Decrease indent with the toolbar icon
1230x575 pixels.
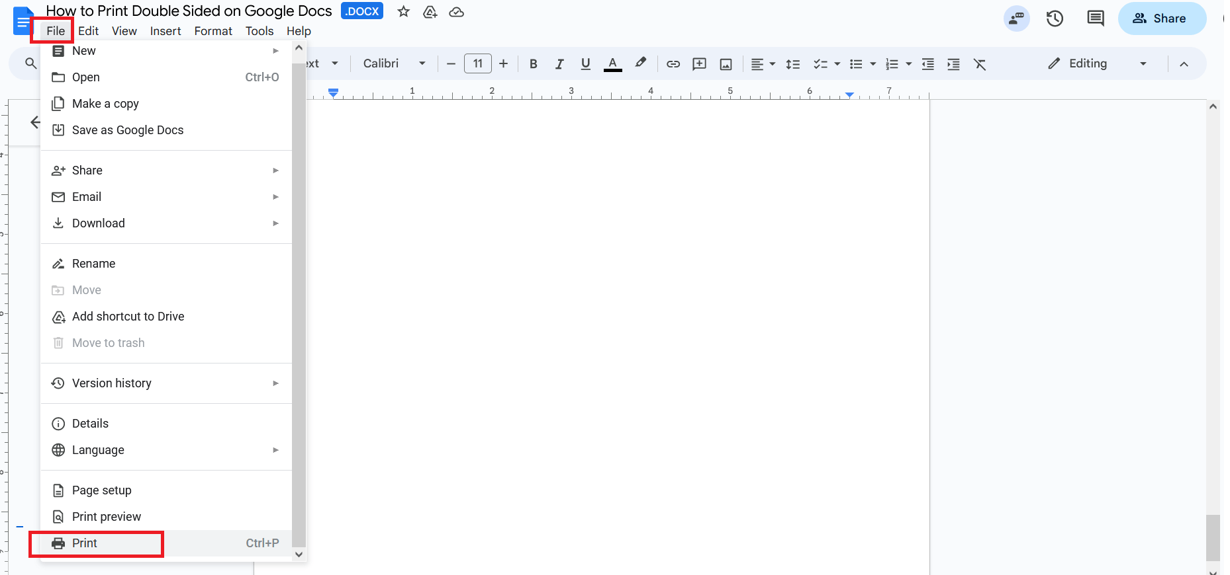928,63
